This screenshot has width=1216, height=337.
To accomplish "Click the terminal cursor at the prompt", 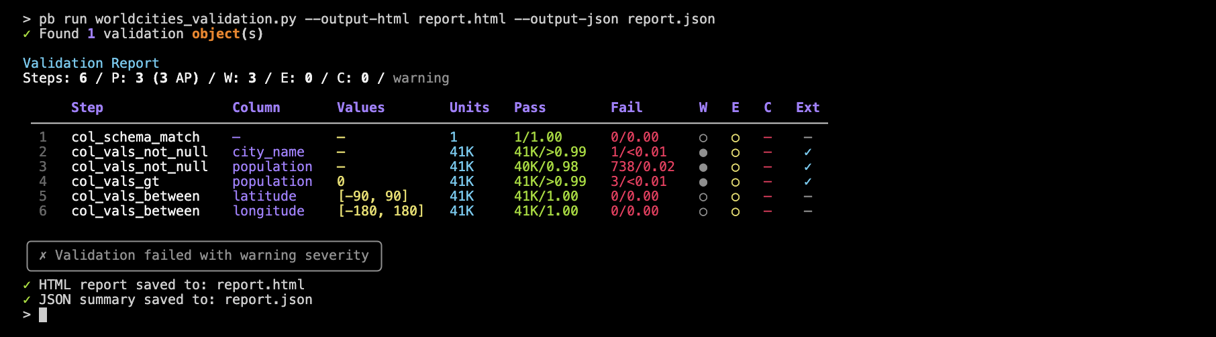I will tap(43, 315).
